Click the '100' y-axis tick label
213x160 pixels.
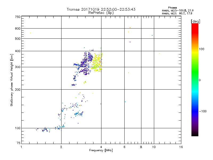coord(18,128)
